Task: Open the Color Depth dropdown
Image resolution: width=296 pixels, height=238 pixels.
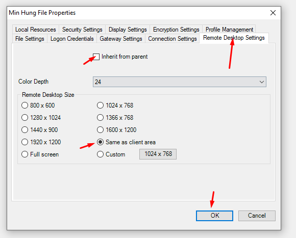Action: [180, 82]
